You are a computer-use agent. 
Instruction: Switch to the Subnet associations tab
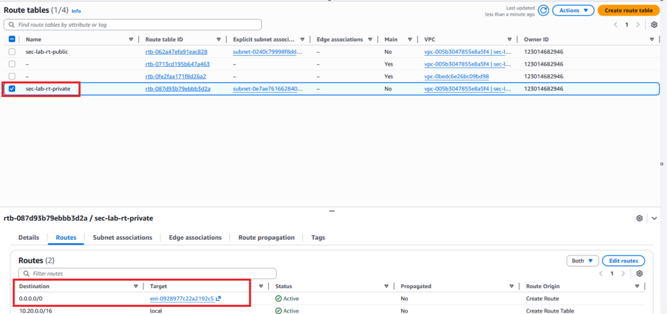coord(122,238)
